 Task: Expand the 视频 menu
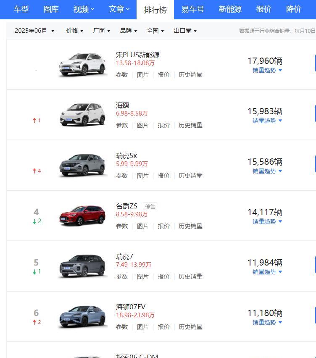(x=84, y=9)
